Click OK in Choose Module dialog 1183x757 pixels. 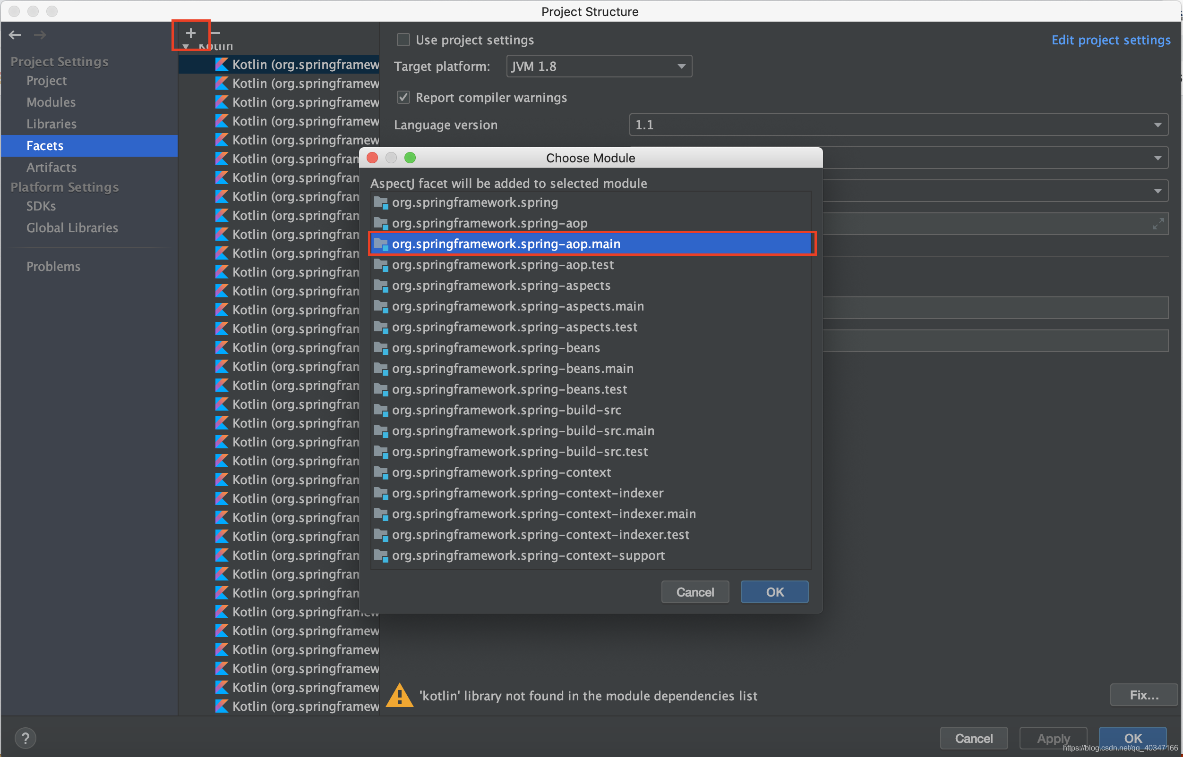click(774, 592)
